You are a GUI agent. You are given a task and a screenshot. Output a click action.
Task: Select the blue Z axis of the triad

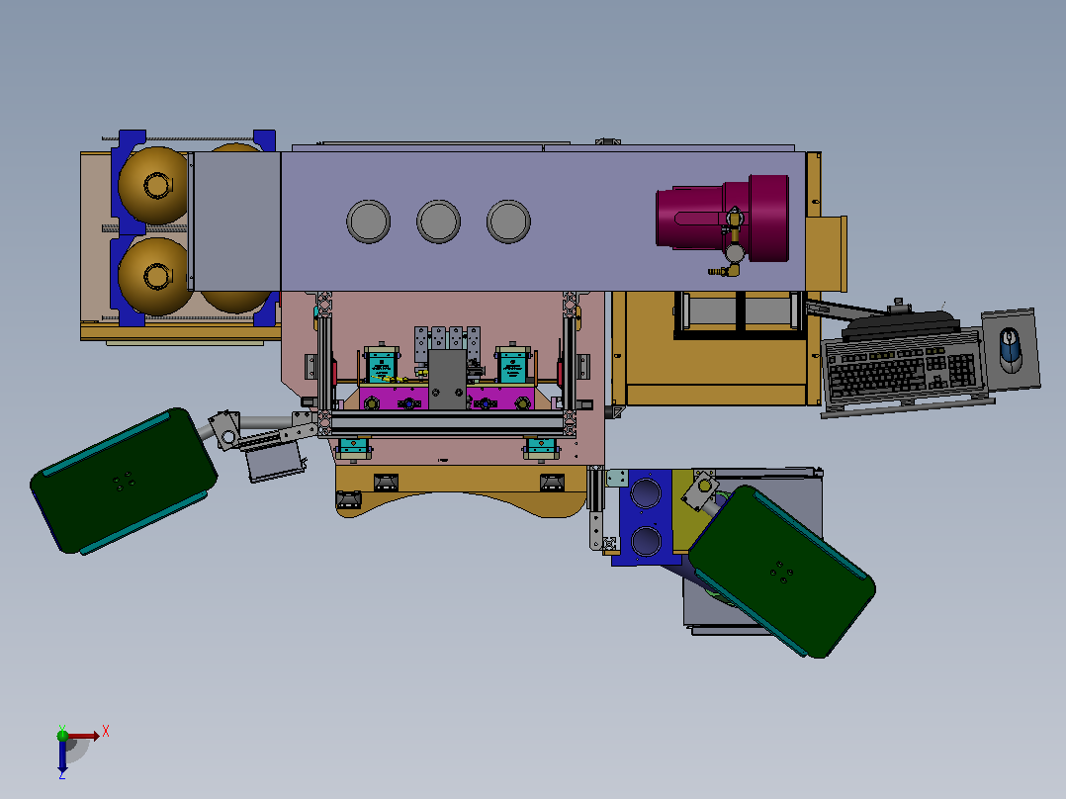[x=62, y=756]
